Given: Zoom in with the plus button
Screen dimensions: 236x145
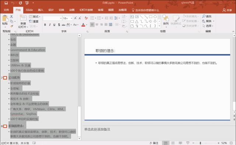Looking at the screenshot, I should point(218,143).
